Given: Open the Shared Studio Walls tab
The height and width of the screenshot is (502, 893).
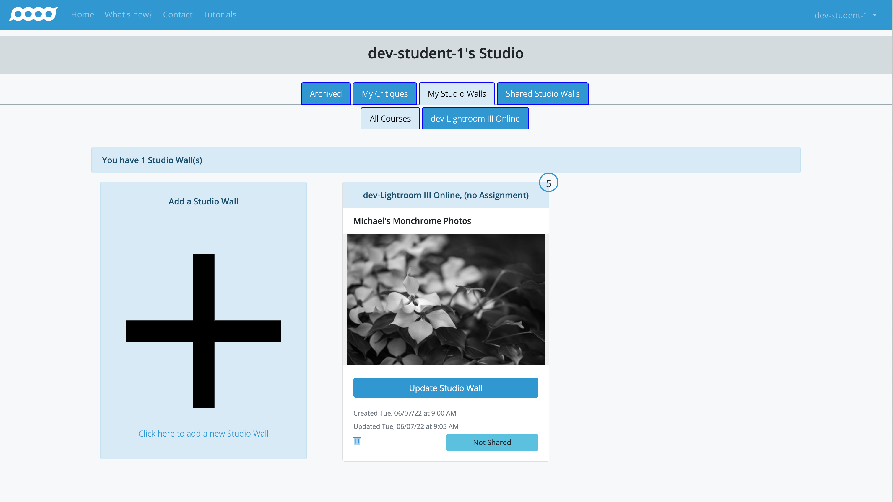Looking at the screenshot, I should tap(542, 93).
